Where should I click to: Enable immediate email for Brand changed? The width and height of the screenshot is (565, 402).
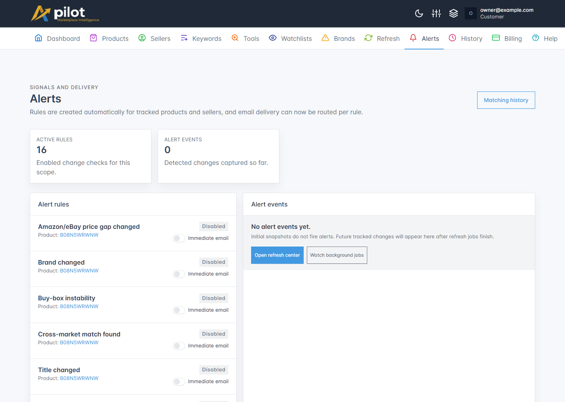point(179,274)
